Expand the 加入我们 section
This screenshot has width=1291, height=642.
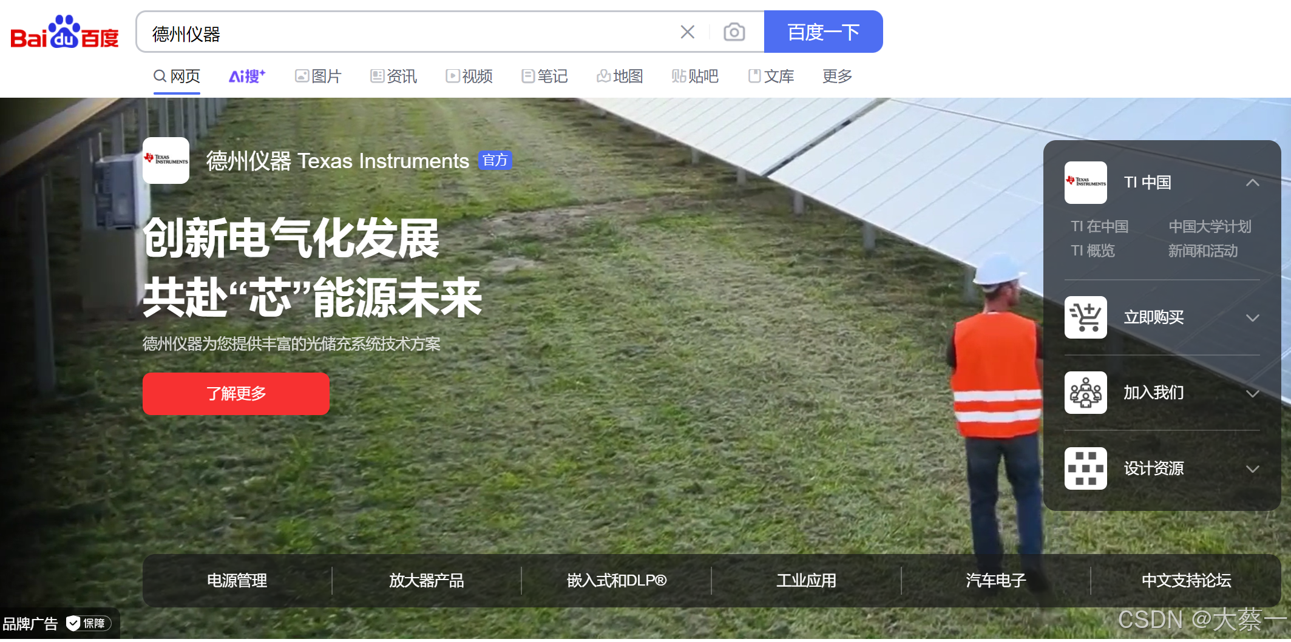pos(1253,393)
